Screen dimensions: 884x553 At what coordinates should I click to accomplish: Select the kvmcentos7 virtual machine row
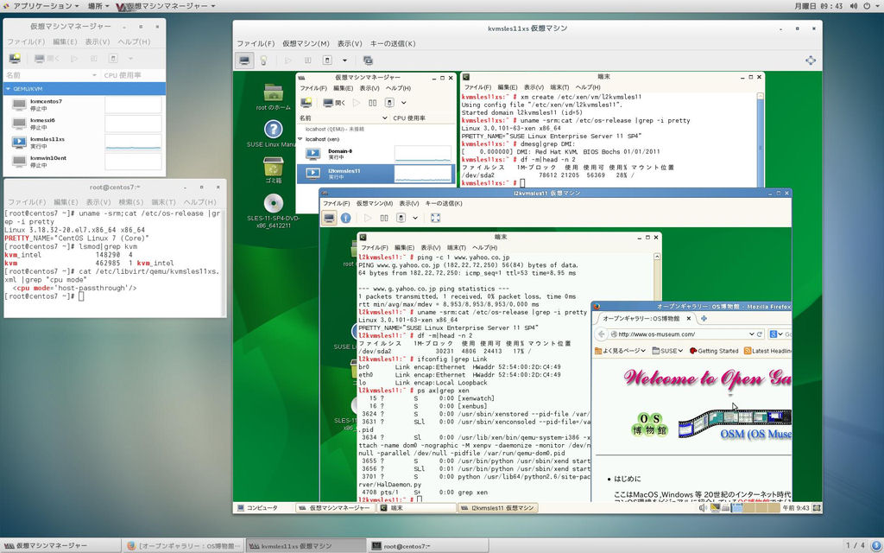pyautogui.click(x=85, y=105)
